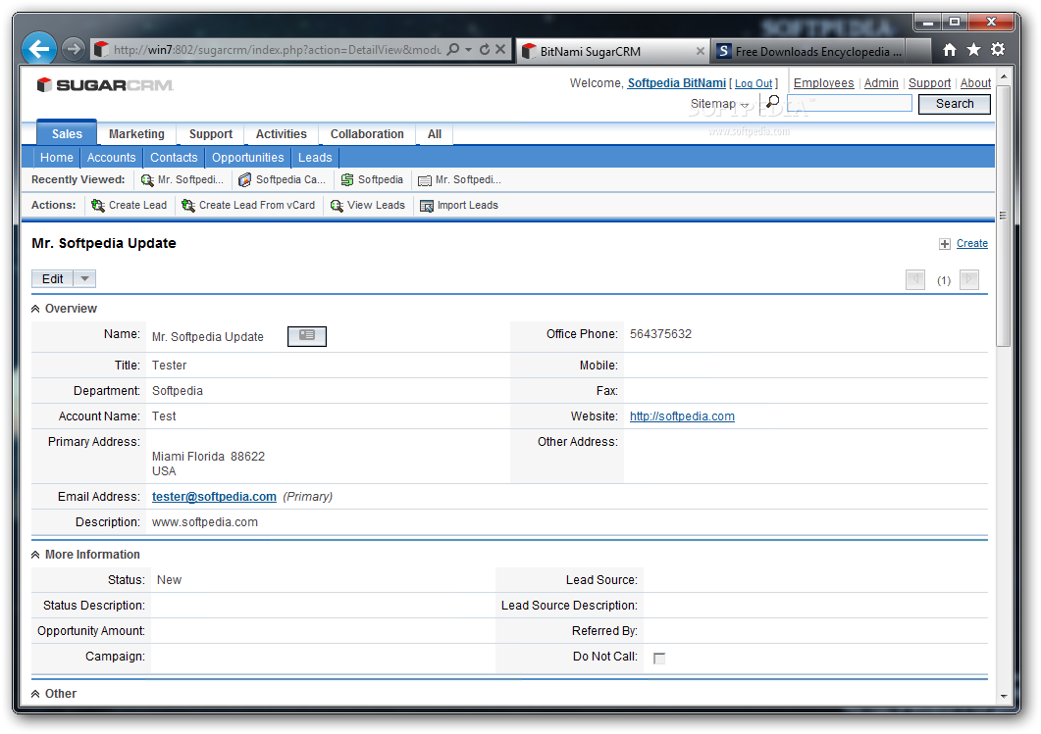This screenshot has height=734, width=1041.
Task: Open the Employees link
Action: click(x=823, y=83)
